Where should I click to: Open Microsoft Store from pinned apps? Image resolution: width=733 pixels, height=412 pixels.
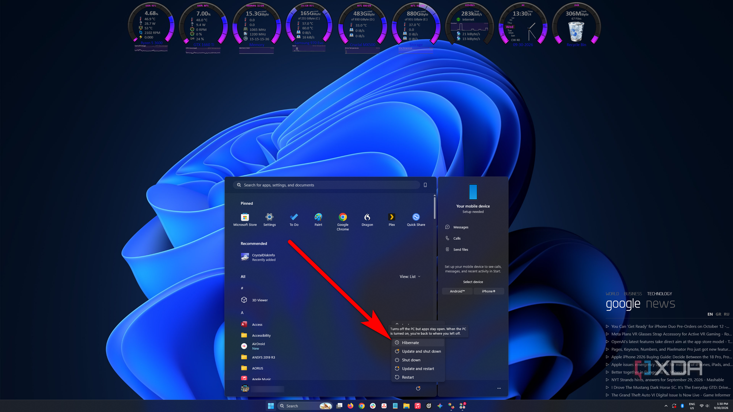point(245,220)
